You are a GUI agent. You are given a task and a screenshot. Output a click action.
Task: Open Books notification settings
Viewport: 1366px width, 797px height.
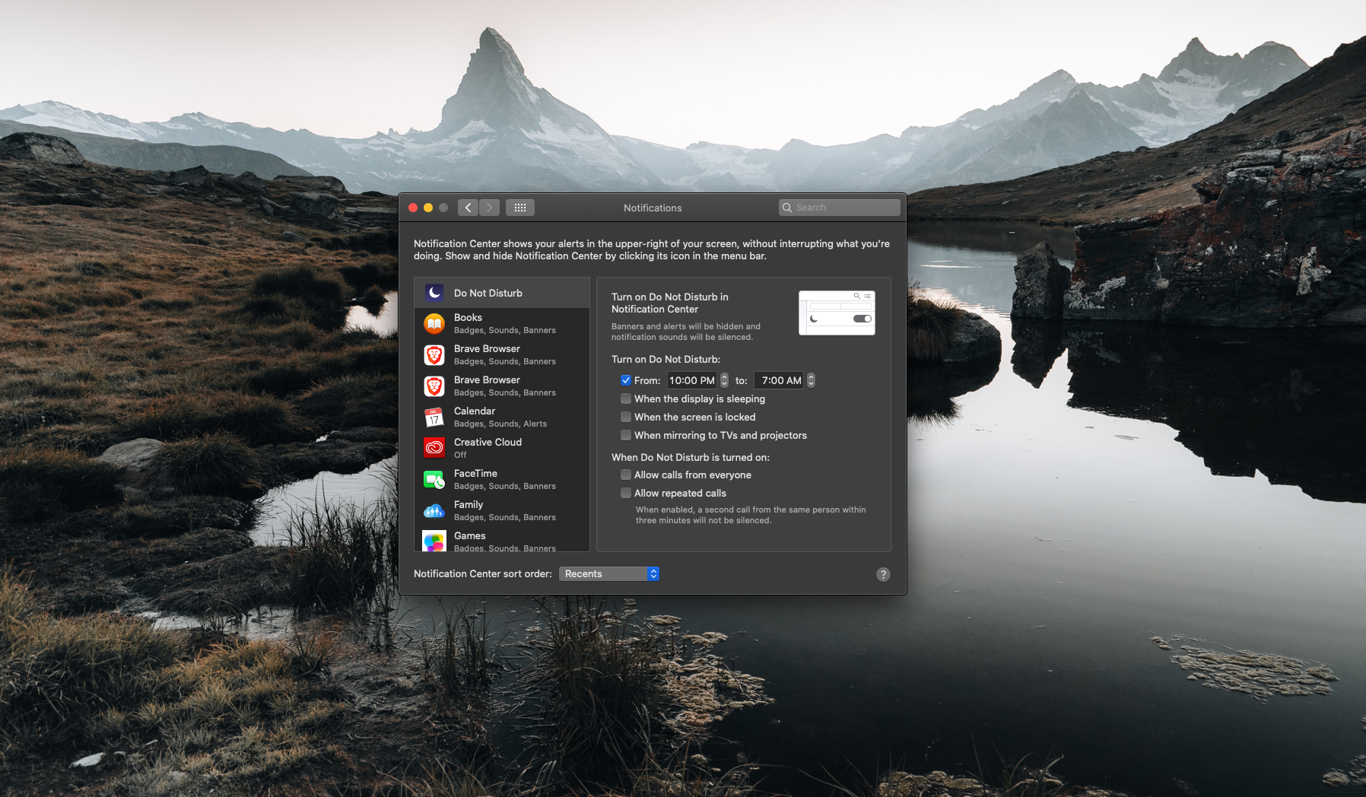tap(502, 323)
